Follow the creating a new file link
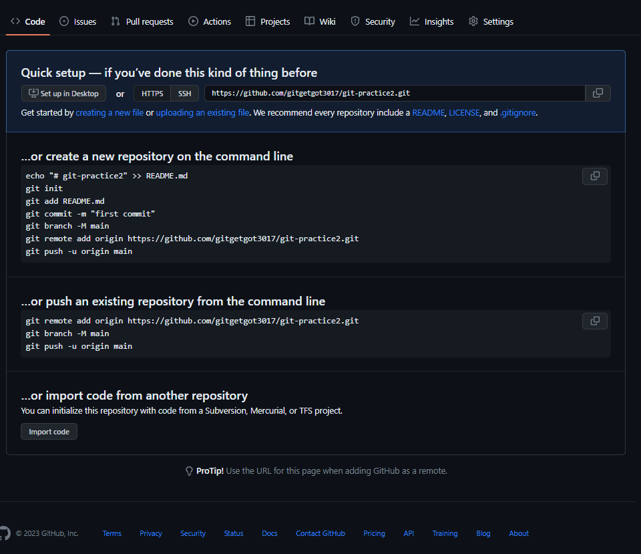 [x=110, y=112]
